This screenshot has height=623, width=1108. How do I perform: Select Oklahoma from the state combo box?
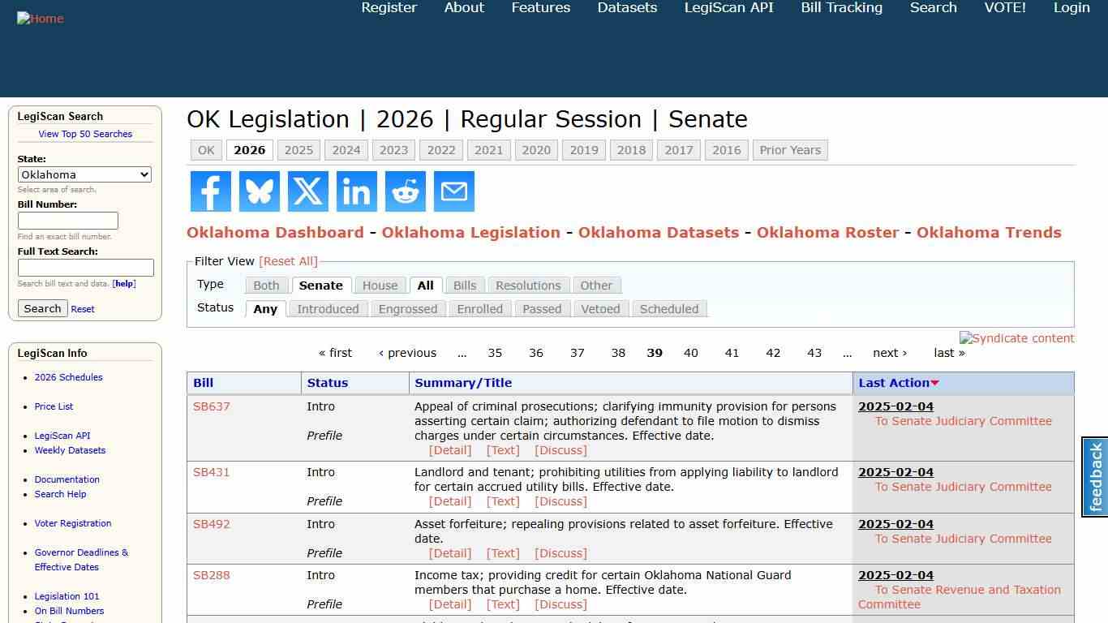pos(84,174)
